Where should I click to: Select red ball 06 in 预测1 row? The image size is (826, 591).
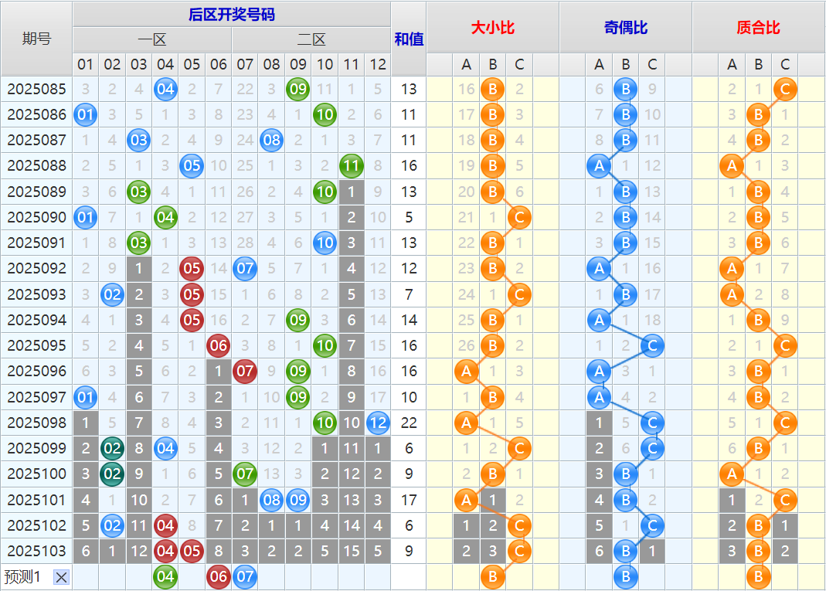click(219, 577)
